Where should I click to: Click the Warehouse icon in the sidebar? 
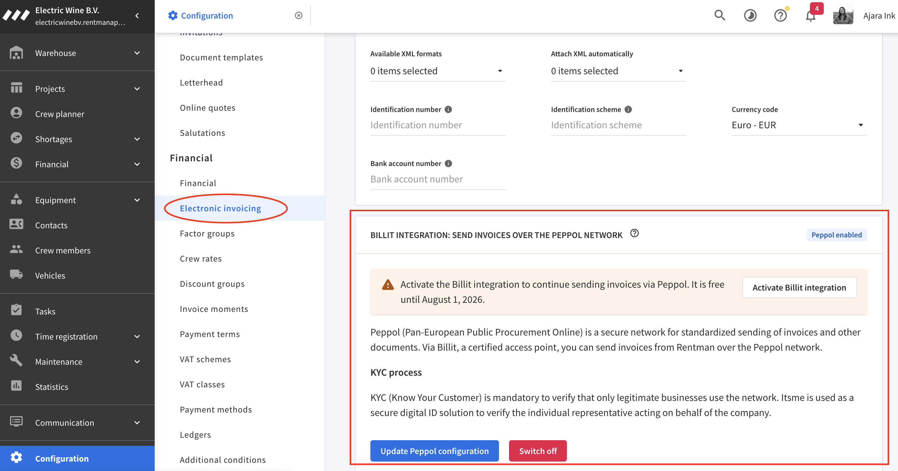(16, 53)
